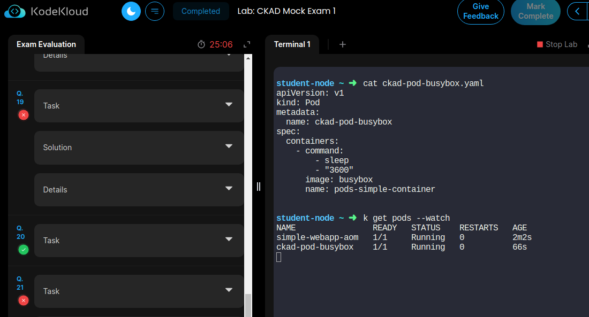Select the Terminal 1 tab
Viewport: 589px width, 317px height.
click(292, 44)
